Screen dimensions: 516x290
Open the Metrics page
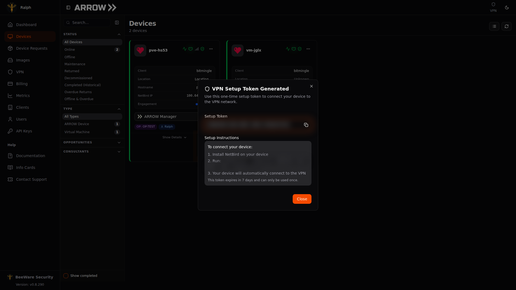(x=30, y=96)
